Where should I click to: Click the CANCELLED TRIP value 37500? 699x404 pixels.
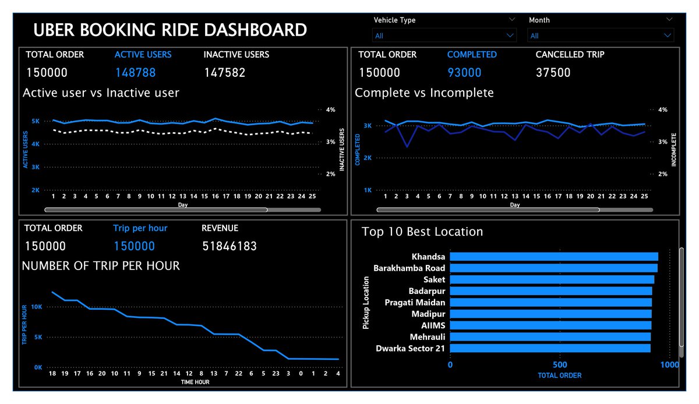click(x=553, y=73)
